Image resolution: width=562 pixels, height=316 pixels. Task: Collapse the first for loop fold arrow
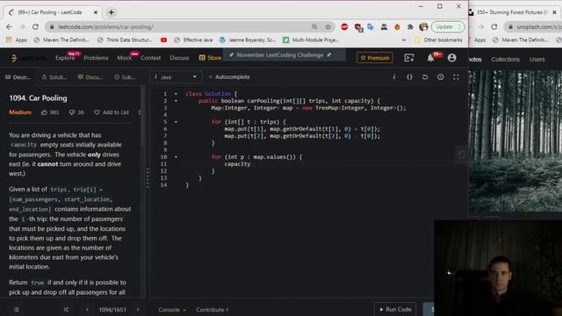[x=176, y=122]
